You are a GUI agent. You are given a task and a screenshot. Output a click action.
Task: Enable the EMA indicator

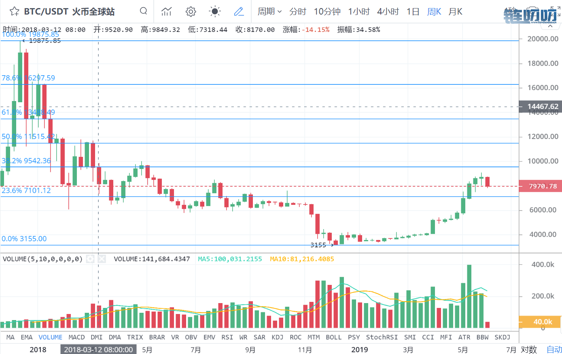(x=27, y=337)
